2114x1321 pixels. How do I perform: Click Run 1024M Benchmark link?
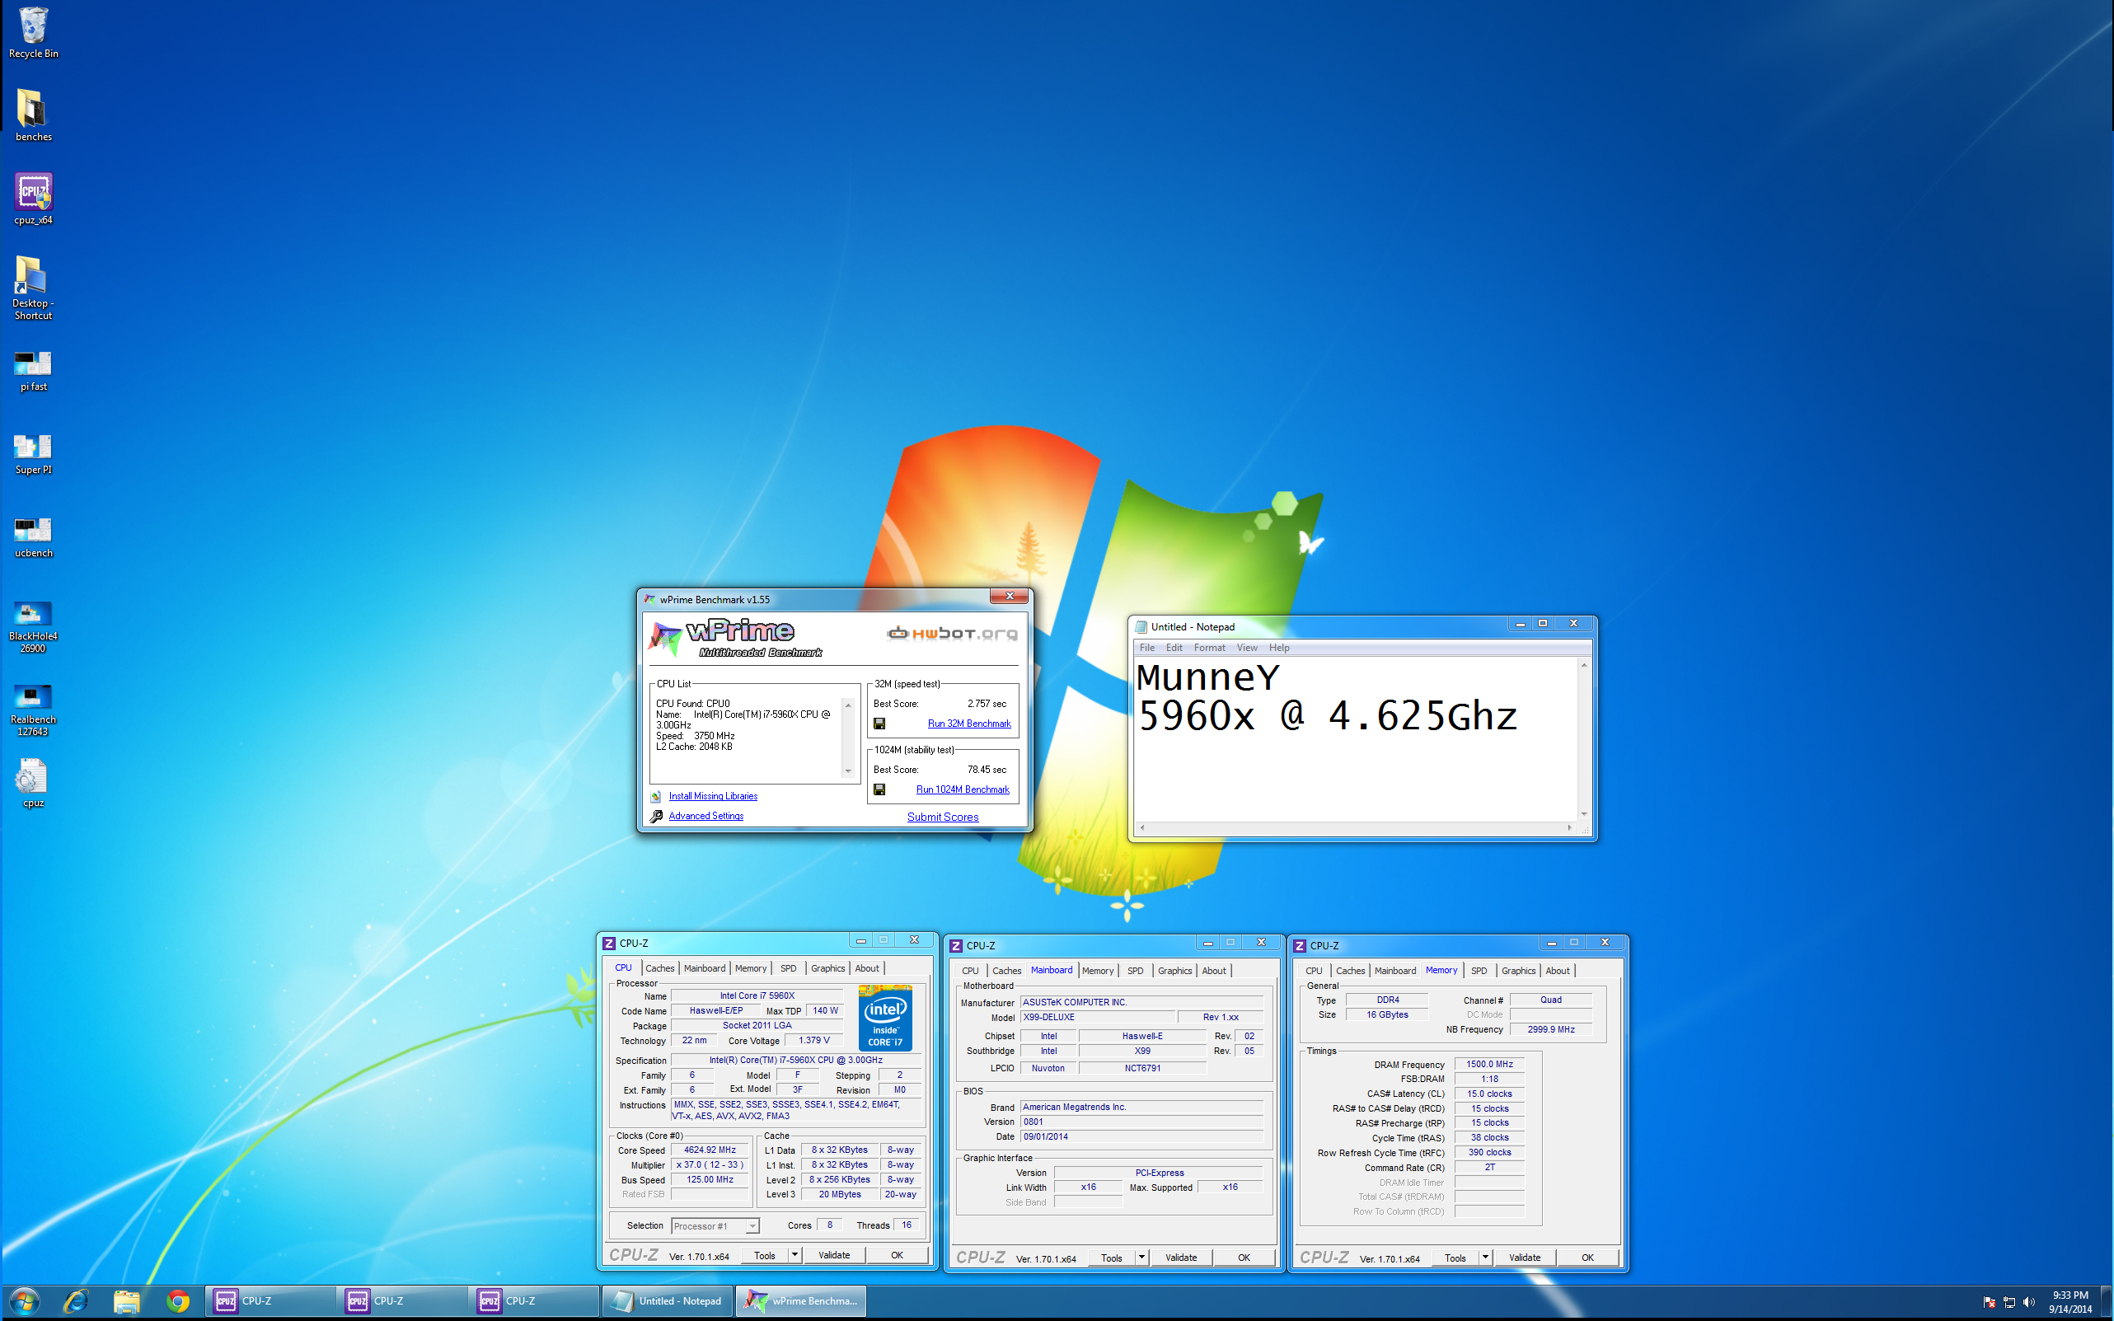click(963, 789)
